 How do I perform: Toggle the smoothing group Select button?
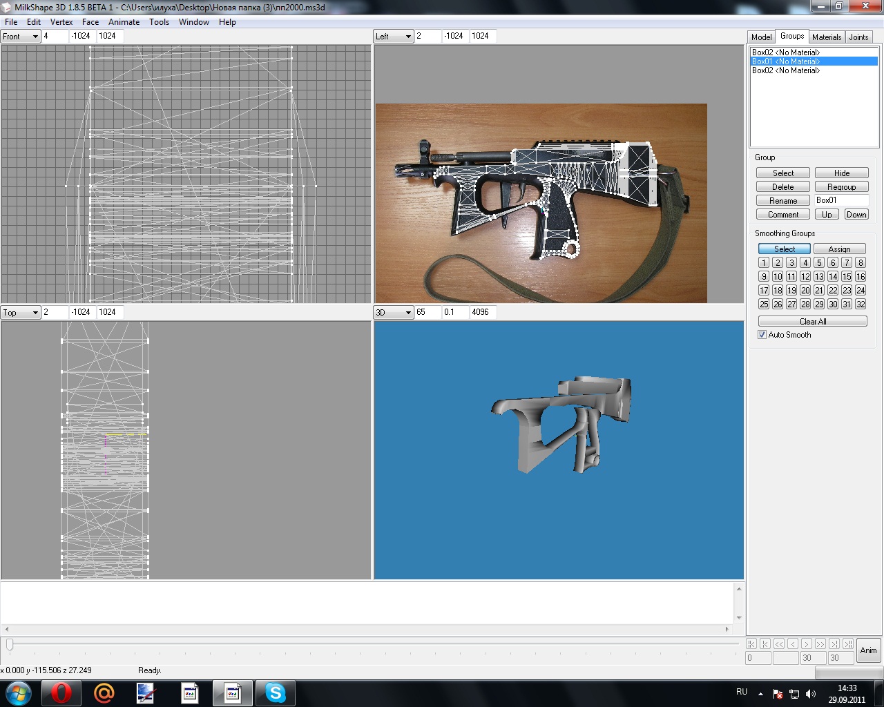[x=784, y=249]
